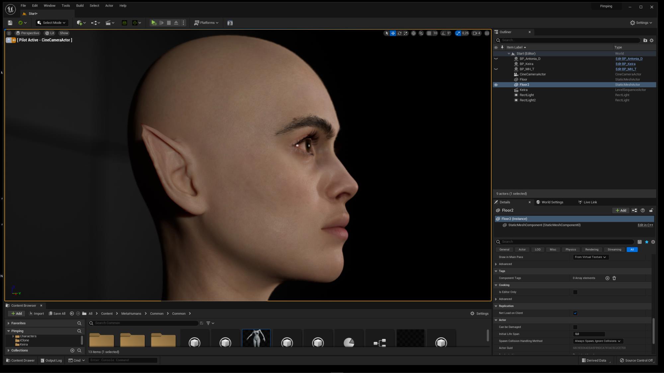664x373 pixels.
Task: Open the Cinematics clapperboard dropdown
Action: pos(110,23)
